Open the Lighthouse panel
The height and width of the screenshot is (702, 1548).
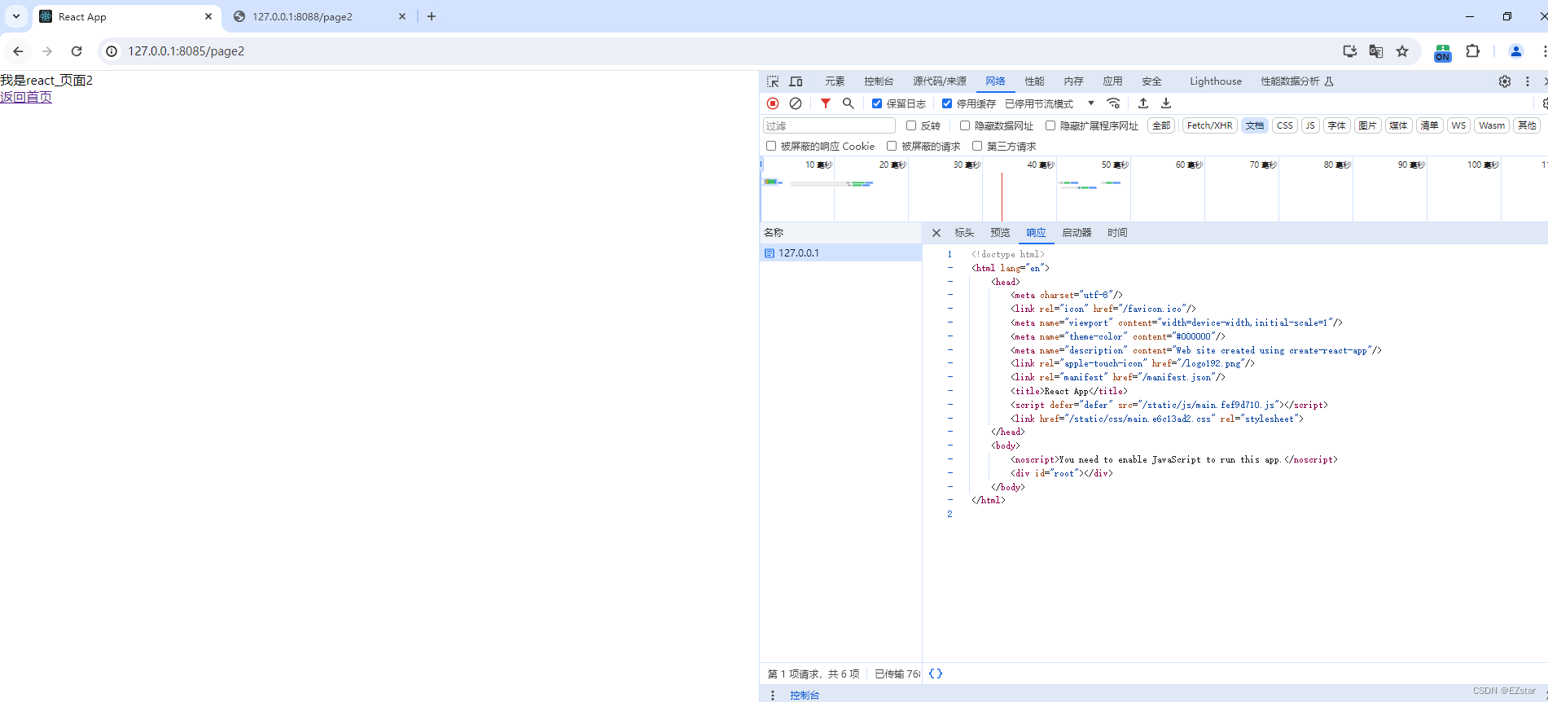(x=1216, y=81)
